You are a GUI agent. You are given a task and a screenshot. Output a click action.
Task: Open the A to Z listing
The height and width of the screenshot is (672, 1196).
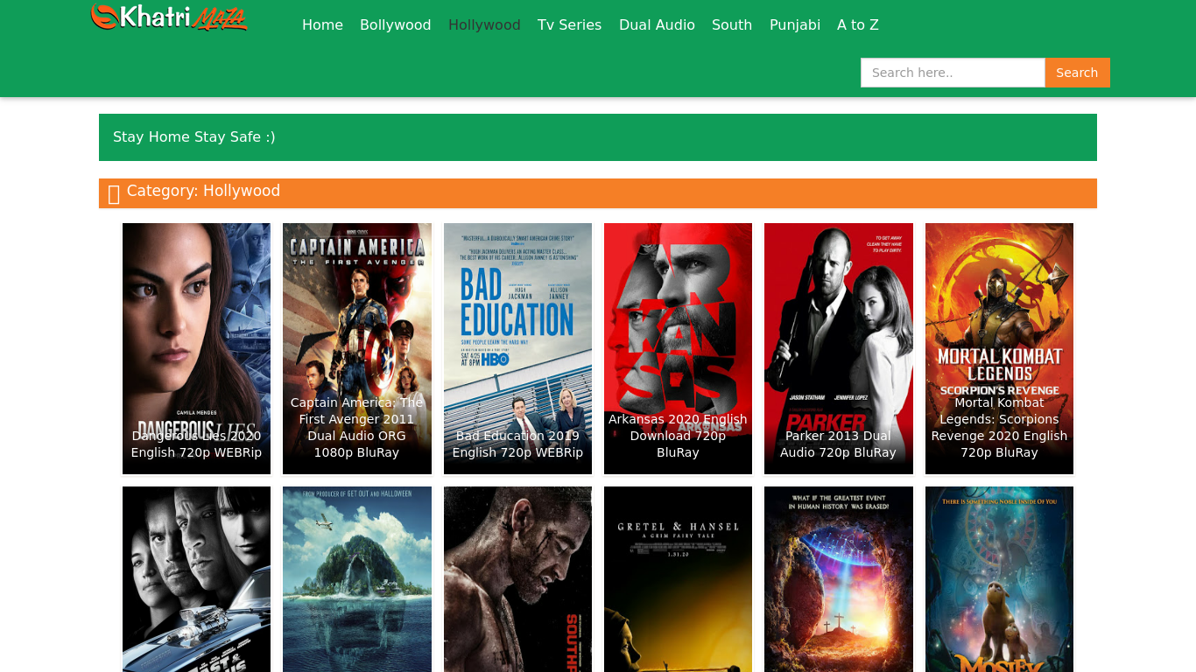(857, 24)
